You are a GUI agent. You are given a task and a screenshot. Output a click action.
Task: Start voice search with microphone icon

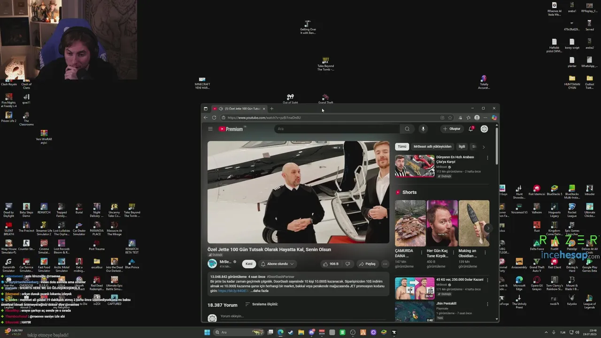pos(423,129)
